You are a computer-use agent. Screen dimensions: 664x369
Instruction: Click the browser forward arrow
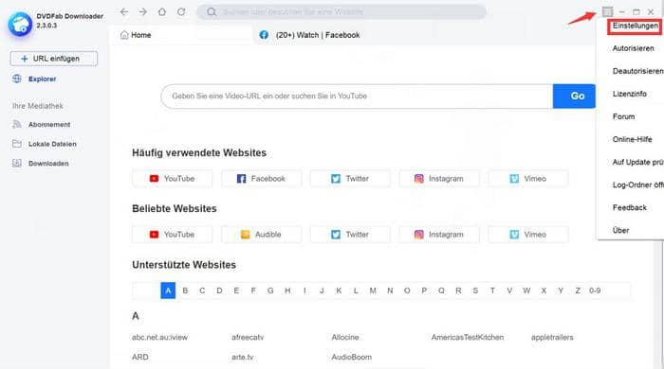click(143, 11)
